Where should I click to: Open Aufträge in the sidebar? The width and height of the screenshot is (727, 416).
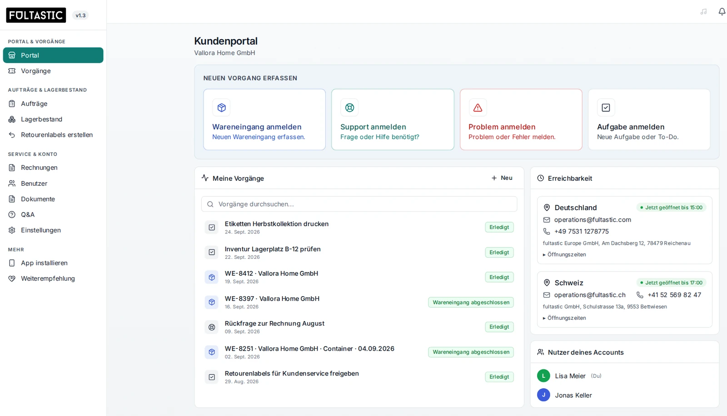coord(53,104)
